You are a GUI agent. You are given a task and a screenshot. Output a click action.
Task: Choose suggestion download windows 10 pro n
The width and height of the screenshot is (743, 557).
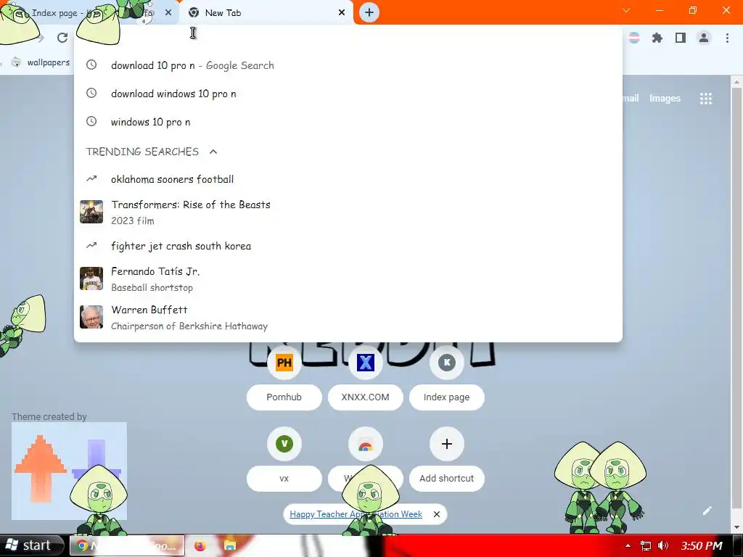[x=348, y=94]
